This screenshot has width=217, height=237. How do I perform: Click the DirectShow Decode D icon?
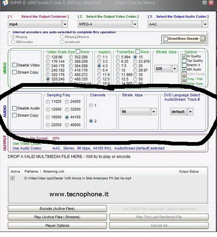[x=203, y=39]
